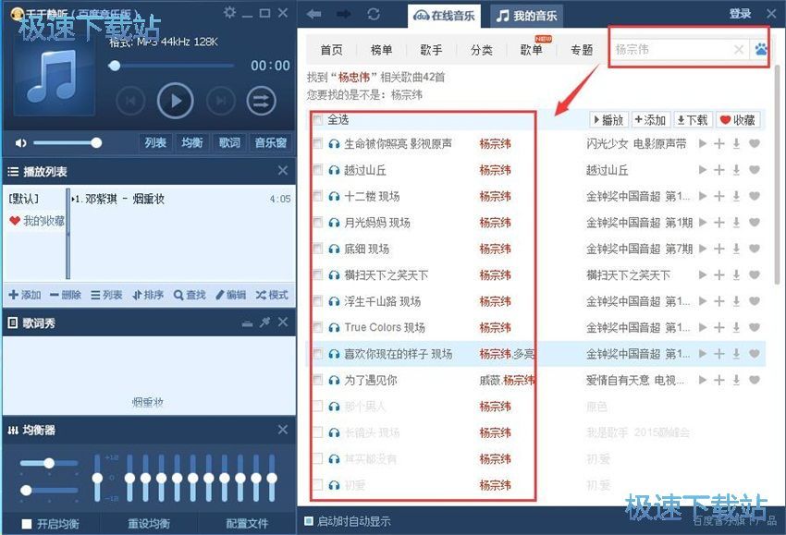The width and height of the screenshot is (786, 535).
Task: Check the box for 月光妈妈 现场
Action: pyautogui.click(x=317, y=222)
